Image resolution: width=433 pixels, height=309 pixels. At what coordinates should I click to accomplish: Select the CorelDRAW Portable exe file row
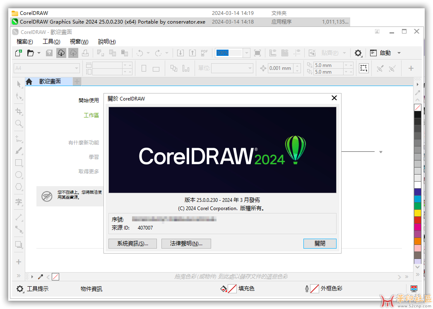[x=180, y=22]
